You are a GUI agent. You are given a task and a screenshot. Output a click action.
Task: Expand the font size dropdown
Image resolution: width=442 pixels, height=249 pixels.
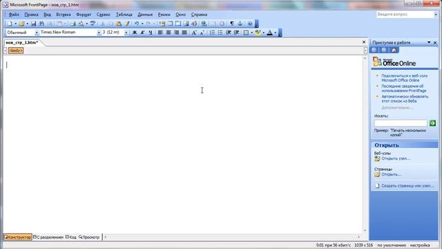(x=126, y=33)
